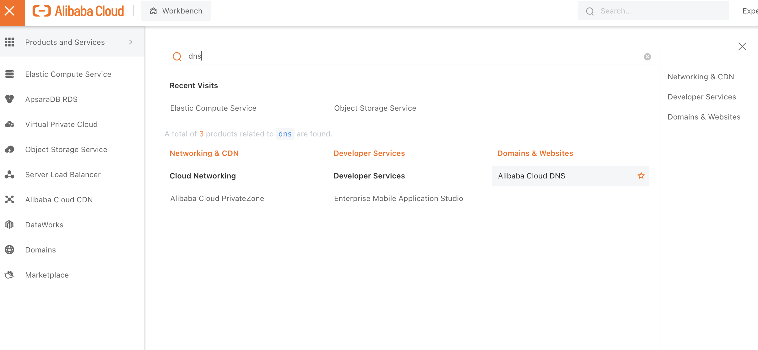Click the Alibaba Cloud CDN sidebar icon
This screenshot has width=758, height=350.
[x=9, y=199]
